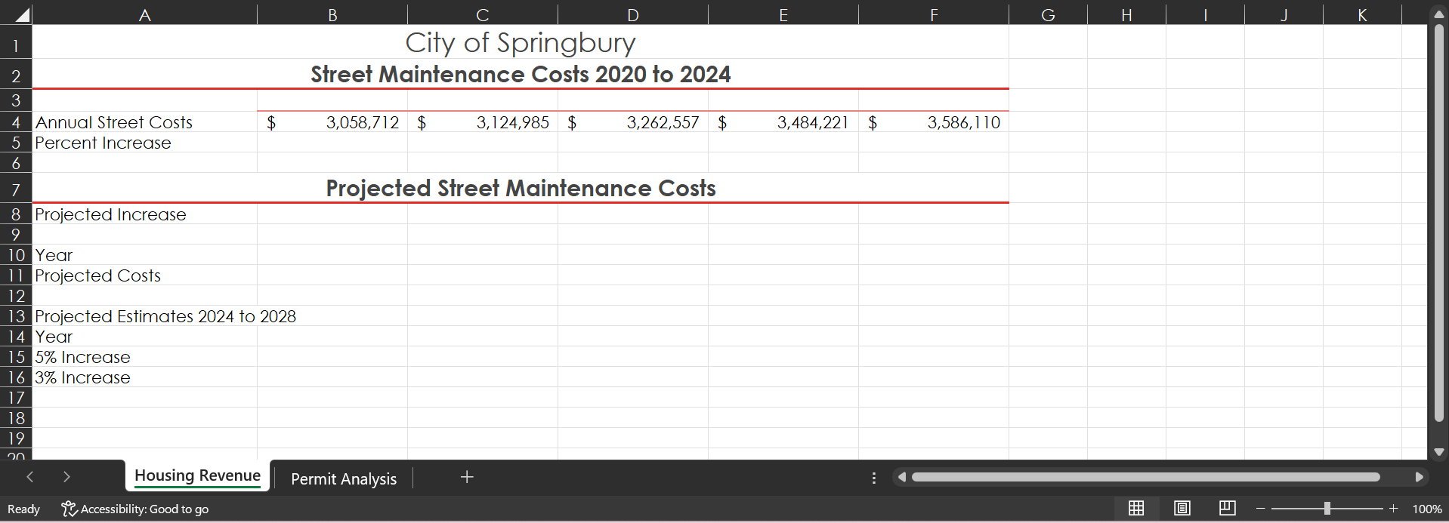Viewport: 1449px width, 523px height.
Task: Select column E header
Action: (783, 14)
